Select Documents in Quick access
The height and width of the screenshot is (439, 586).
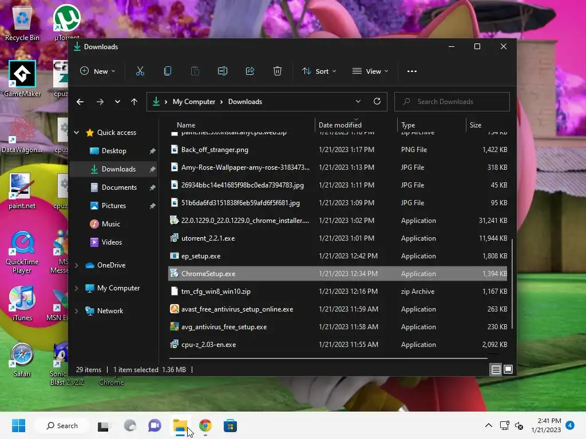coord(114,187)
